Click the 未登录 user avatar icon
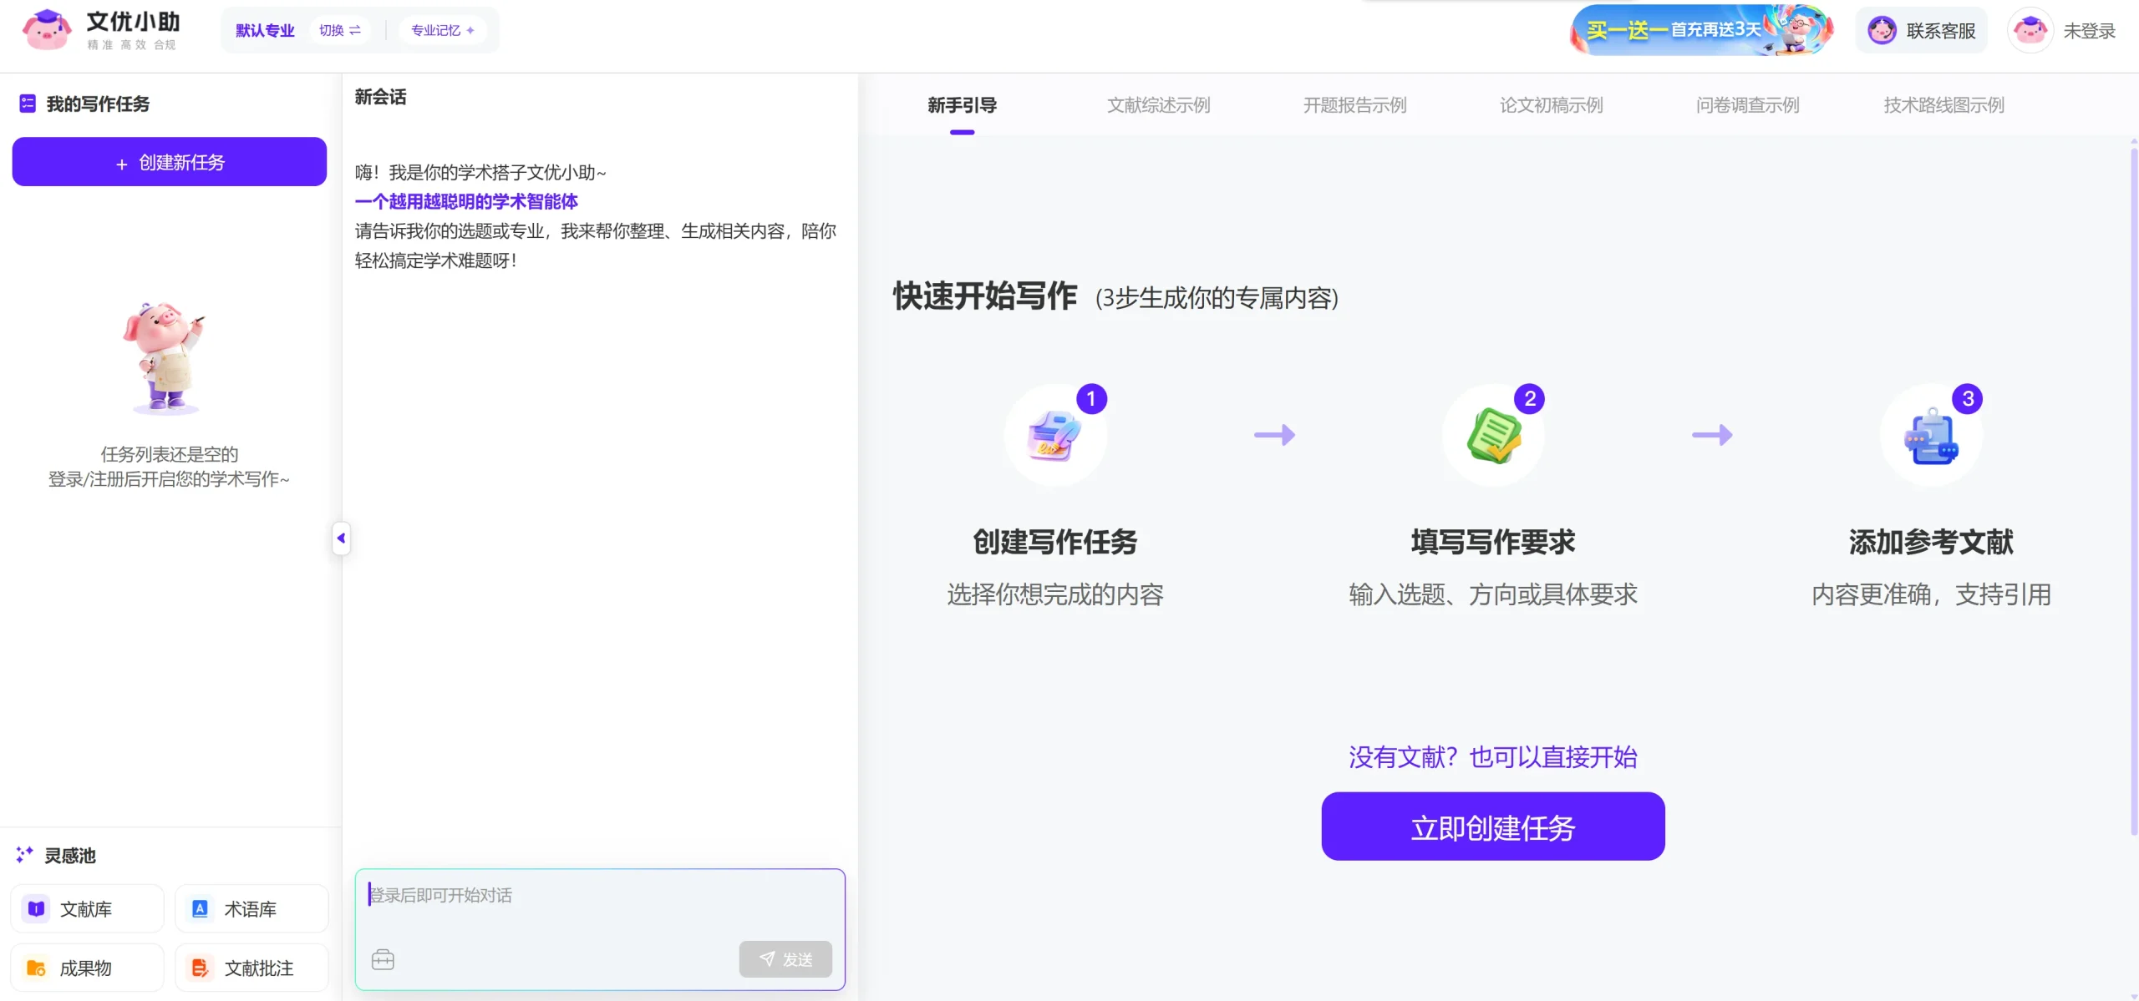Image resolution: width=2139 pixels, height=1001 pixels. 2030,31
